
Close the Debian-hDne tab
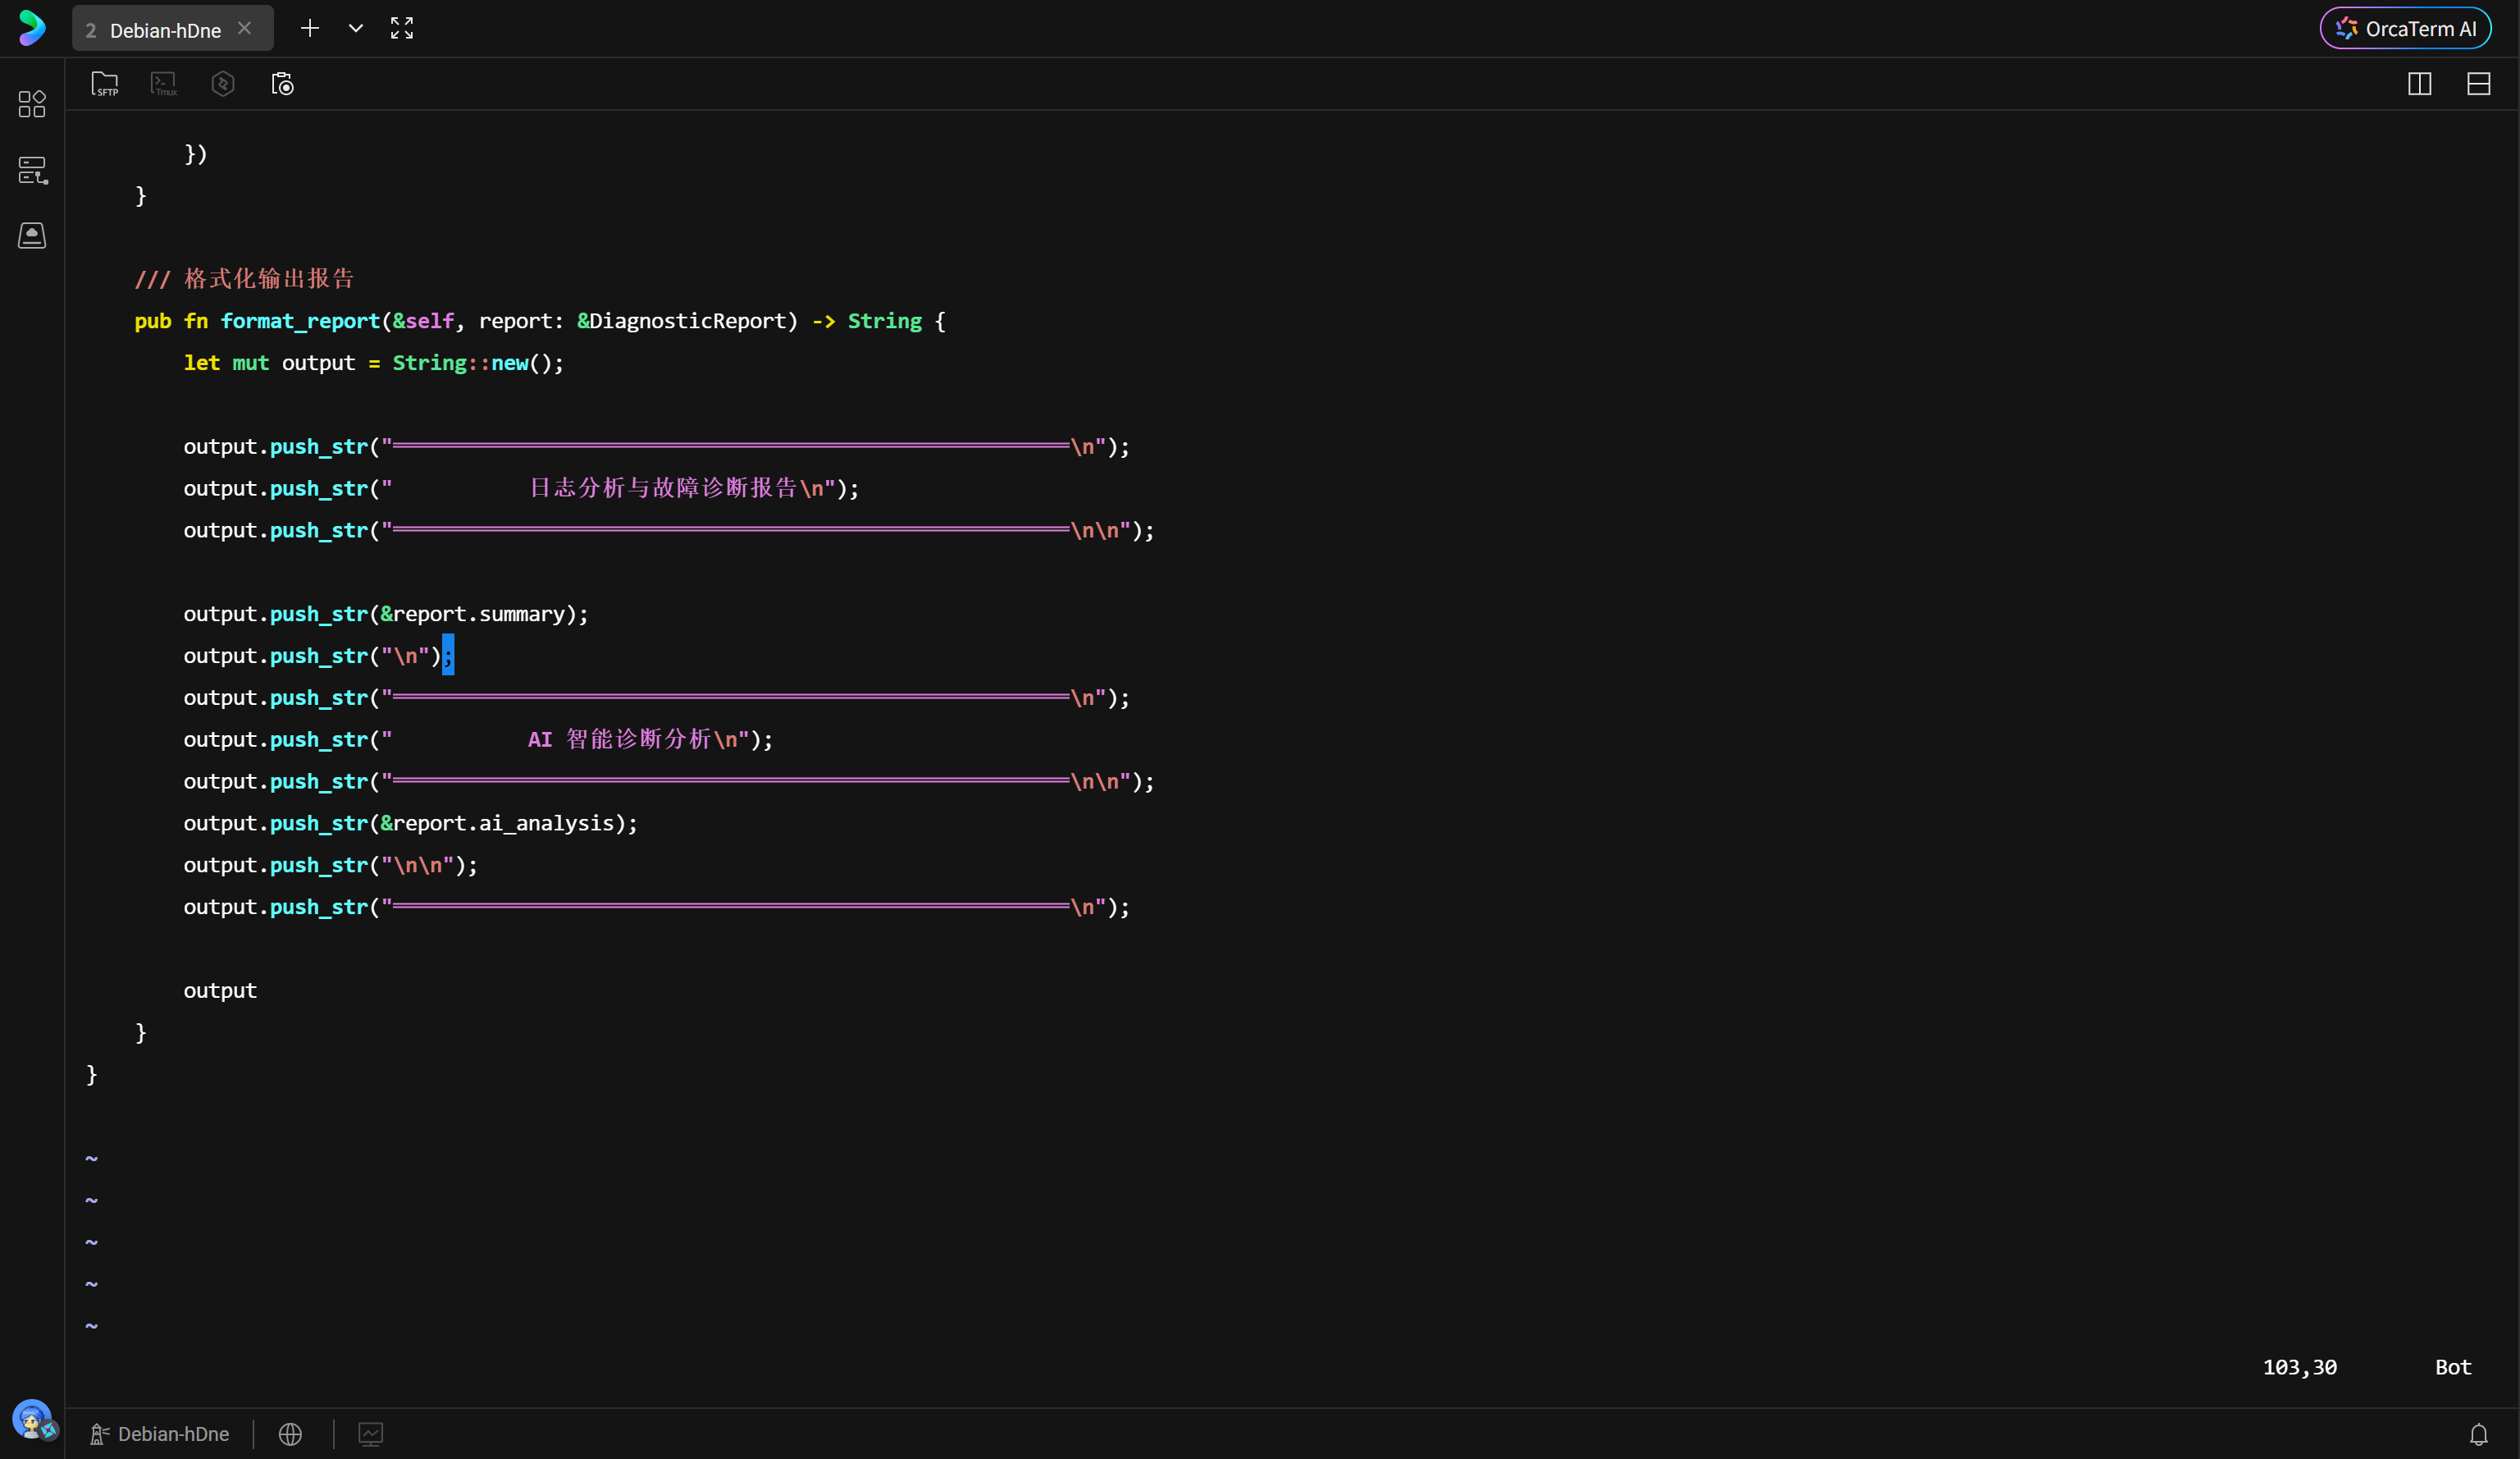245,29
